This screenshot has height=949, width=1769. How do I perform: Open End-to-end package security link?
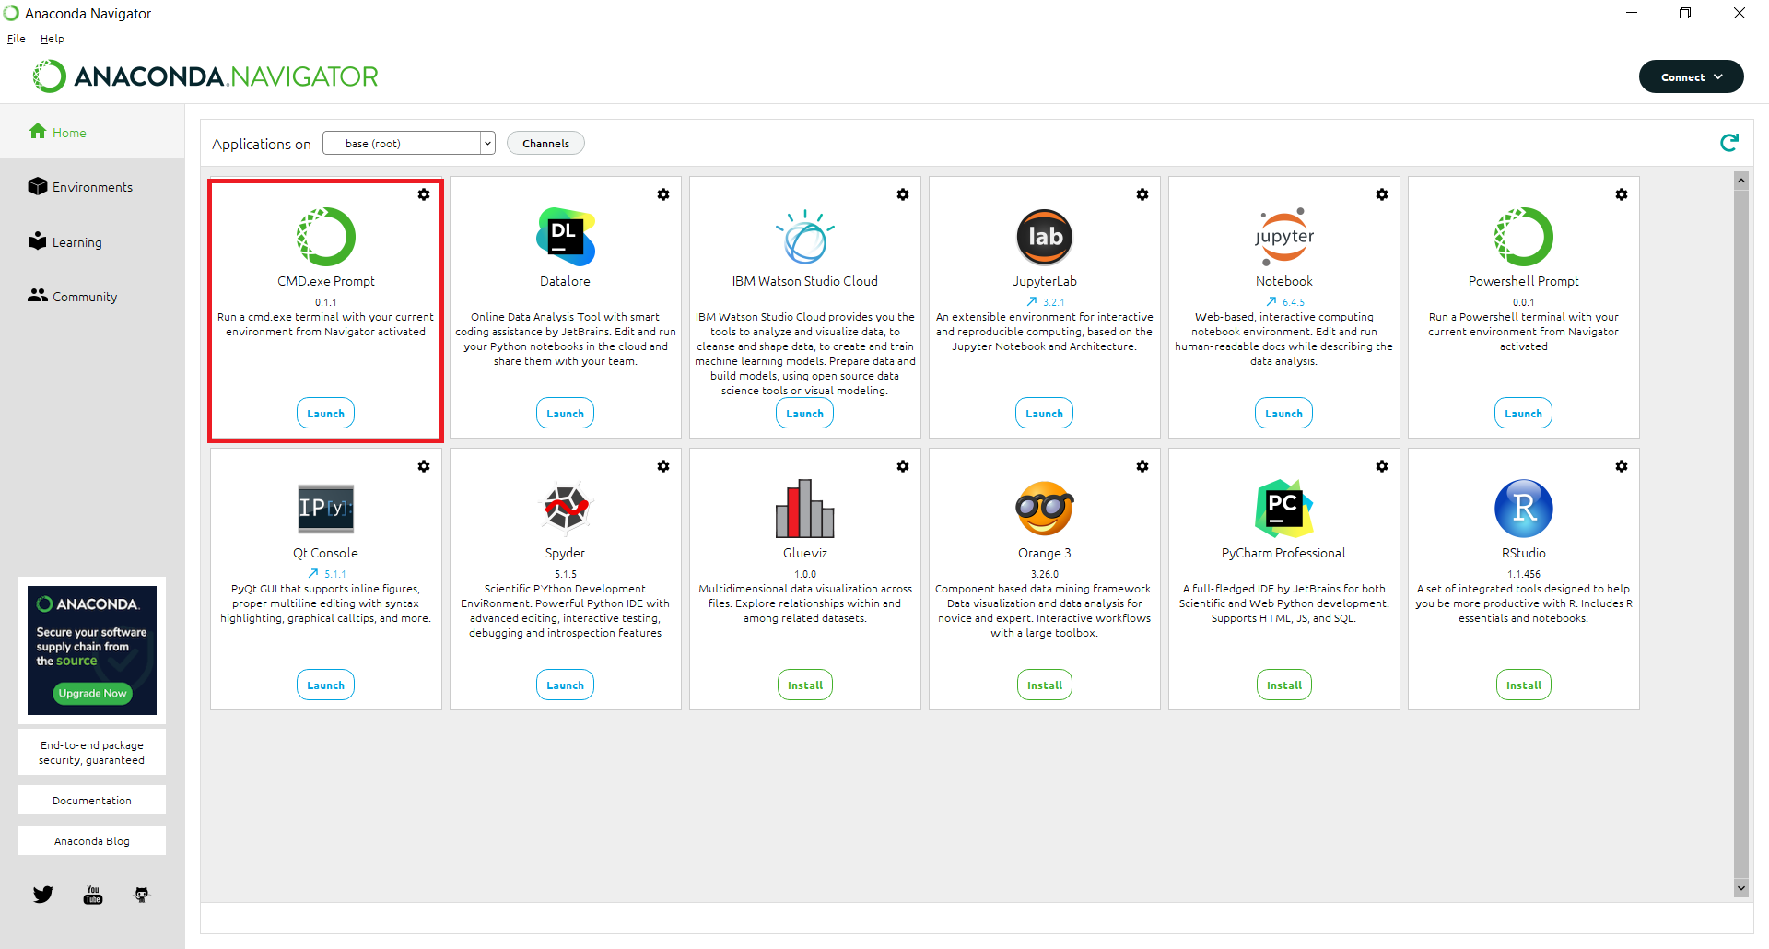92,753
